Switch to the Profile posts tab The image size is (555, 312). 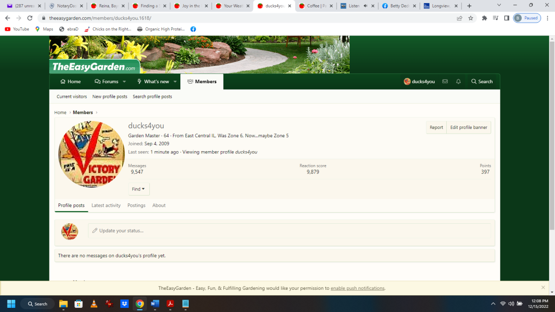(x=71, y=205)
